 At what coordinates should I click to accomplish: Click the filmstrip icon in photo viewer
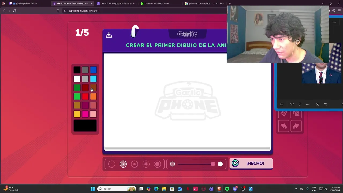(281, 104)
